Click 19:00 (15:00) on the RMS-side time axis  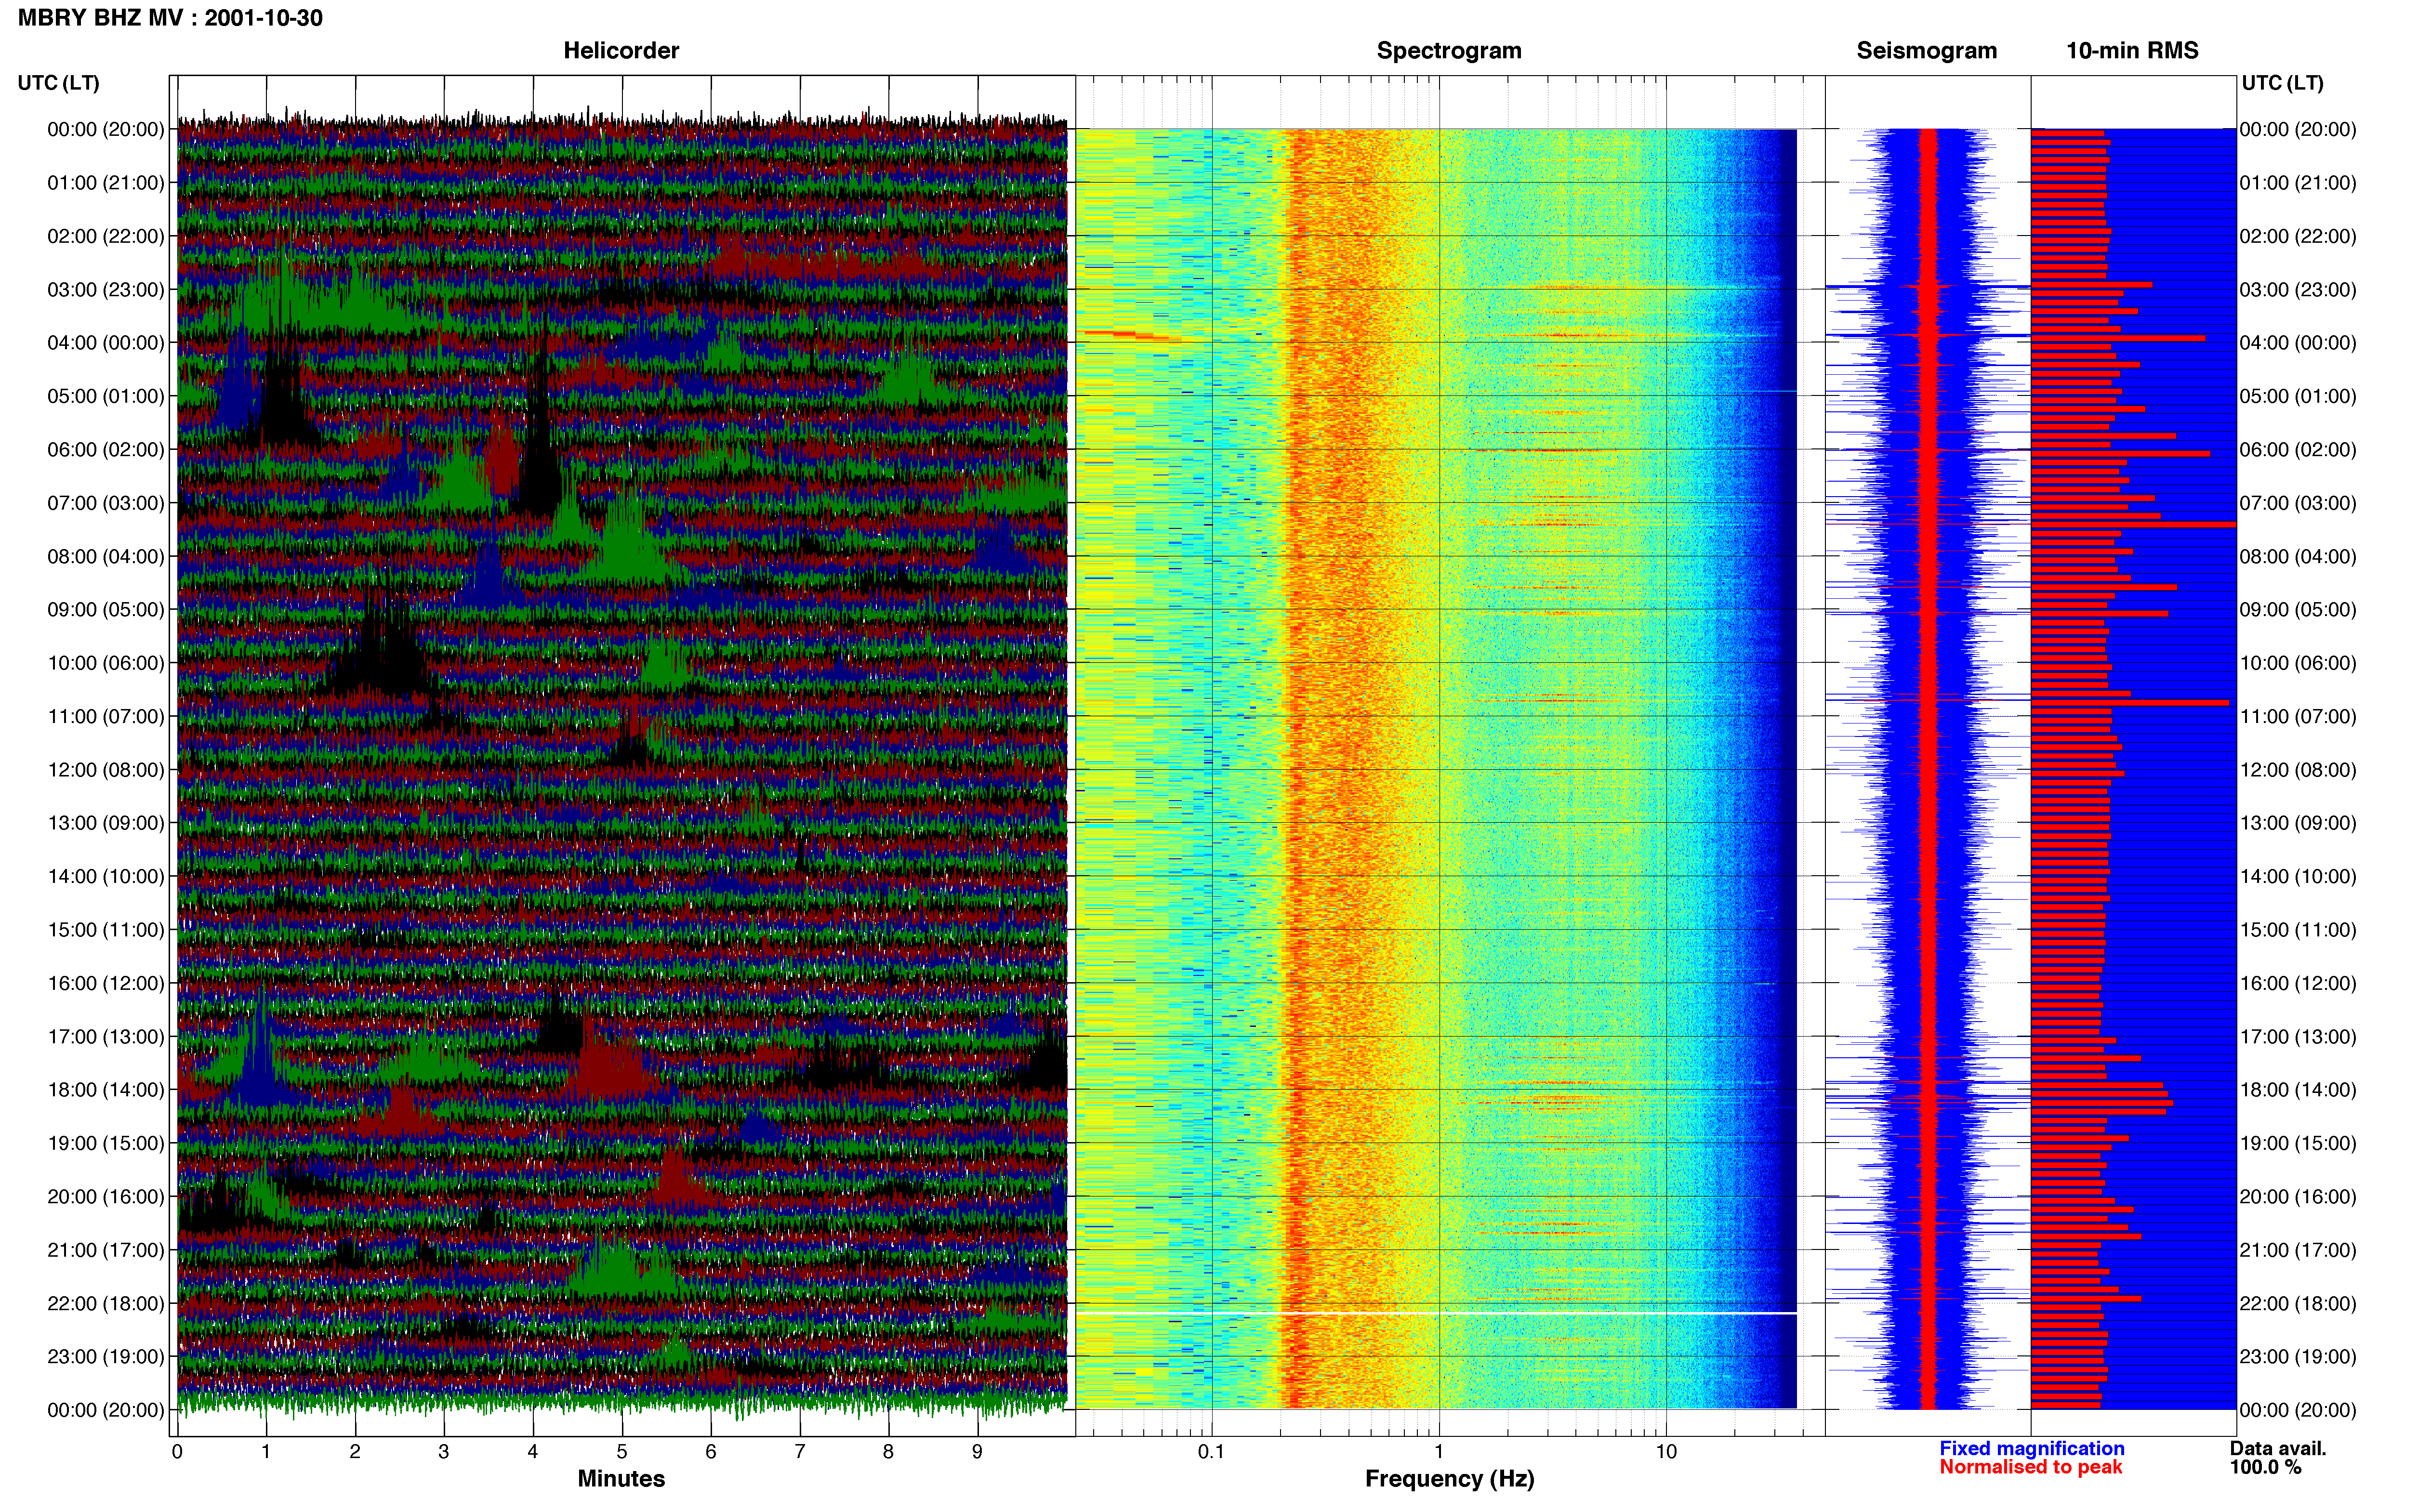[2298, 1143]
